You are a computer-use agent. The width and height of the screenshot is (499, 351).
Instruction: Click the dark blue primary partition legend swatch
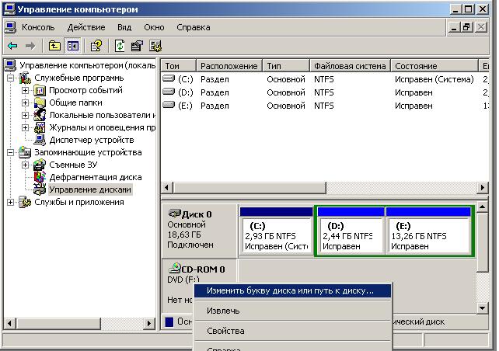(169, 321)
